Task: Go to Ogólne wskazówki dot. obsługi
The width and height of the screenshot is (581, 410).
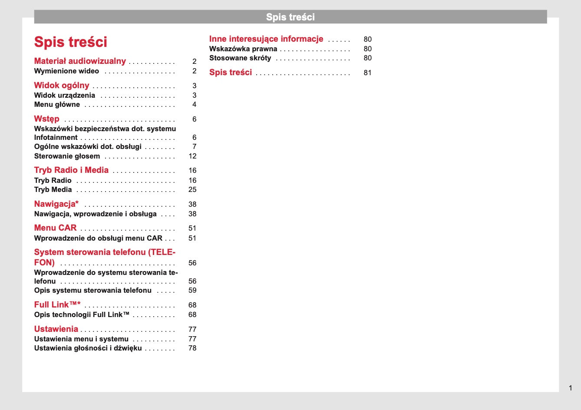Action: 88,147
